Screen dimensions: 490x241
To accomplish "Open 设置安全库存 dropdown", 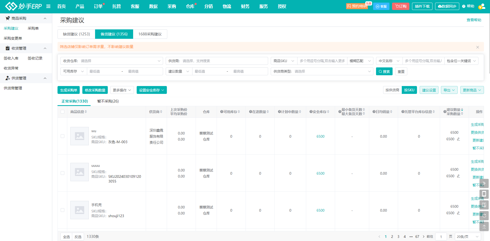I will (x=152, y=90).
